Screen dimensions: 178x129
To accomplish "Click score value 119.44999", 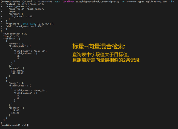I will [18, 71].
